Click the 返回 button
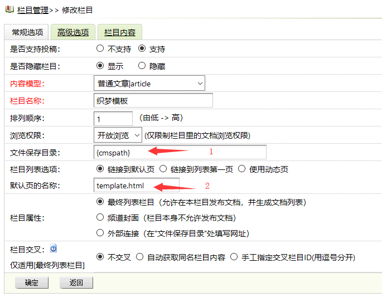The image size is (382, 302). (76, 282)
